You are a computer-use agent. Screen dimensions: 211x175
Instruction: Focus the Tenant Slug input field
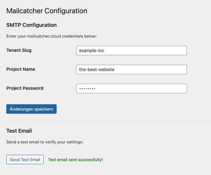pos(131,51)
